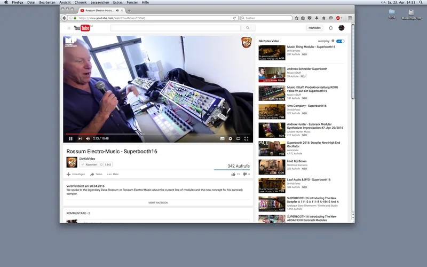Enter fullscreen video mode
Image resolution: width=427 pixels, height=267 pixels.
[246, 139]
